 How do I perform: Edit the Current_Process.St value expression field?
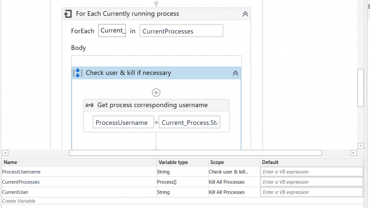189,122
